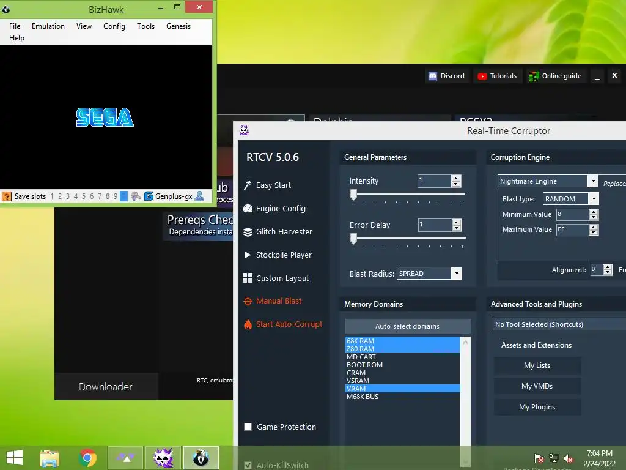This screenshot has width=626, height=470.
Task: Click the controller icon in BizHawk status bar
Action: pos(136,196)
